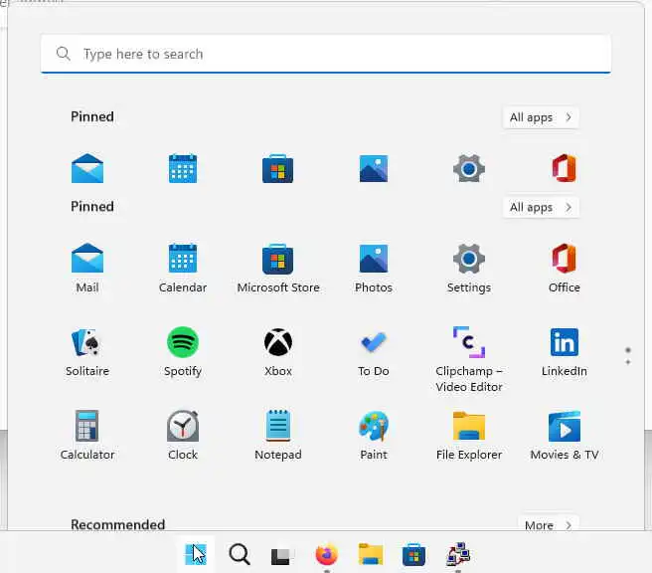Switch pinned apps page using the lower page dot
652x573 pixels.
coord(628,362)
